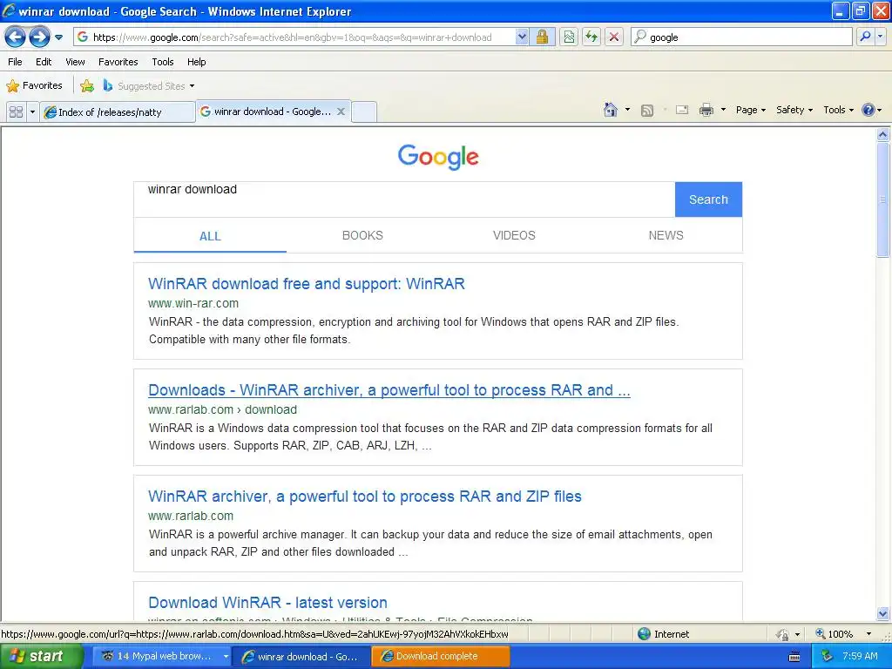Image resolution: width=892 pixels, height=669 pixels.
Task: Click the Home icon in command bar
Action: click(611, 110)
